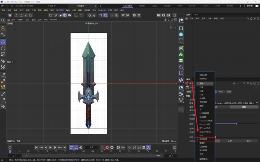
Task: Render active view clapperboard icon
Action: [159, 15]
